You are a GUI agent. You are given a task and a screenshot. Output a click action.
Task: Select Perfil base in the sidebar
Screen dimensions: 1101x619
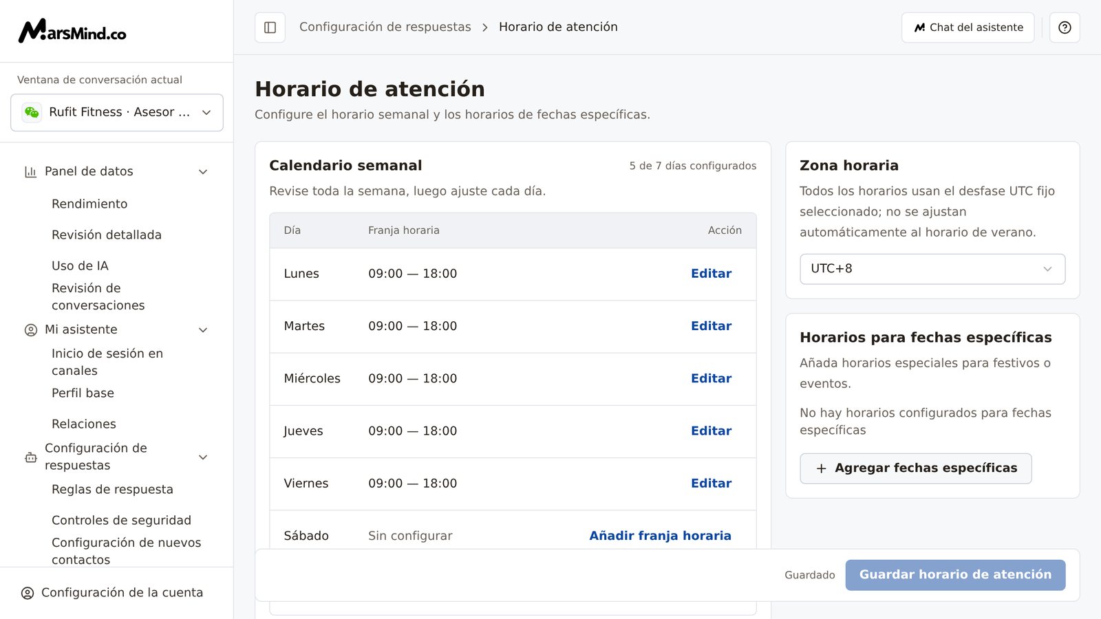83,393
